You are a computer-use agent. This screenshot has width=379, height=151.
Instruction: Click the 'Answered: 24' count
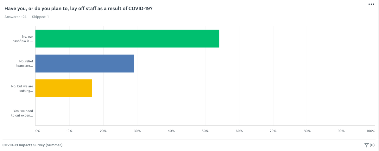click(16, 17)
